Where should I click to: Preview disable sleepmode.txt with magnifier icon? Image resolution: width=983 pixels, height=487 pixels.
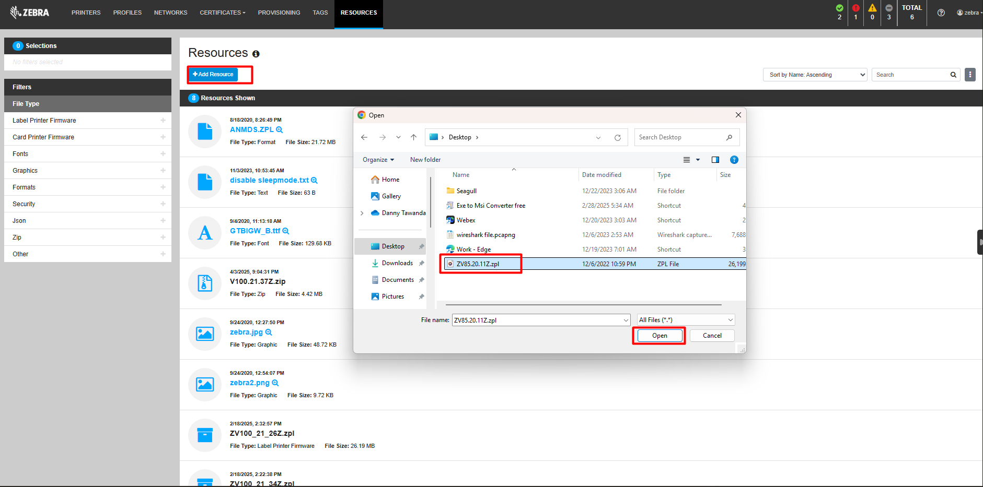coord(315,180)
